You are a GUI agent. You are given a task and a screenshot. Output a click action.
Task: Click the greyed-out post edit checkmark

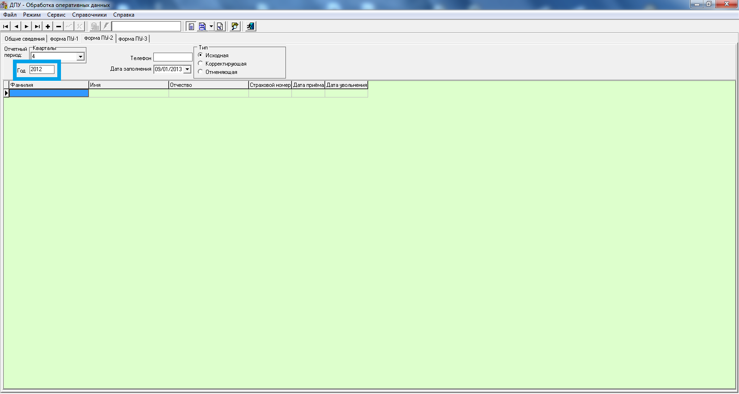point(69,26)
